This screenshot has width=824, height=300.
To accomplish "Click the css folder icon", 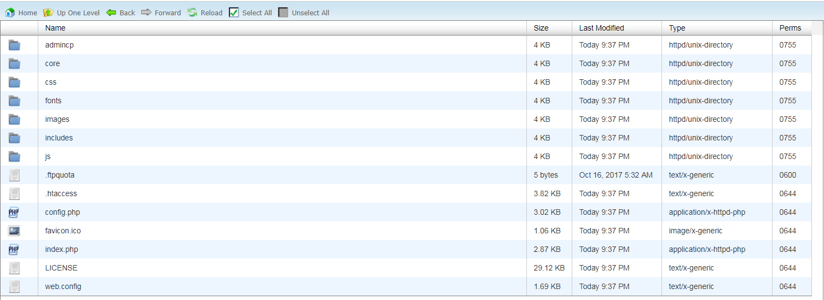I will pos(14,83).
